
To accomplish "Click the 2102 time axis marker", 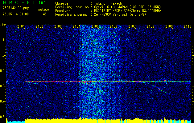I will click(39, 26).
